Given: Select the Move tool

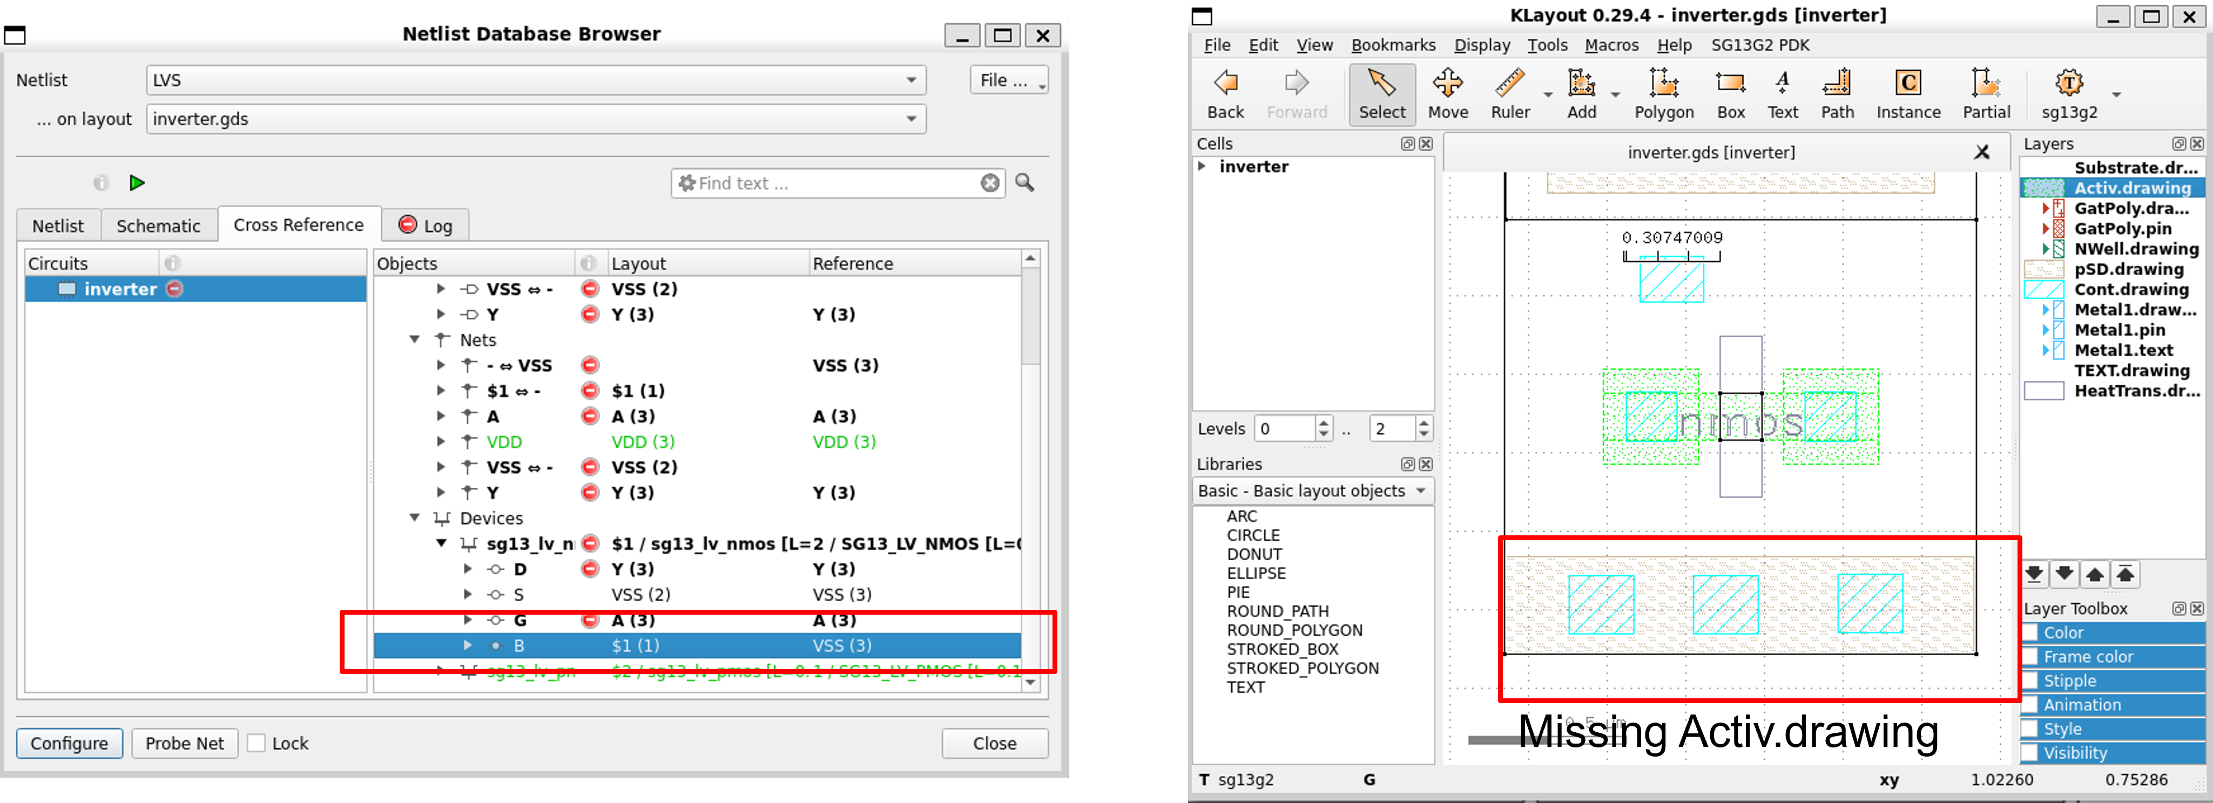Looking at the screenshot, I should click(1448, 93).
